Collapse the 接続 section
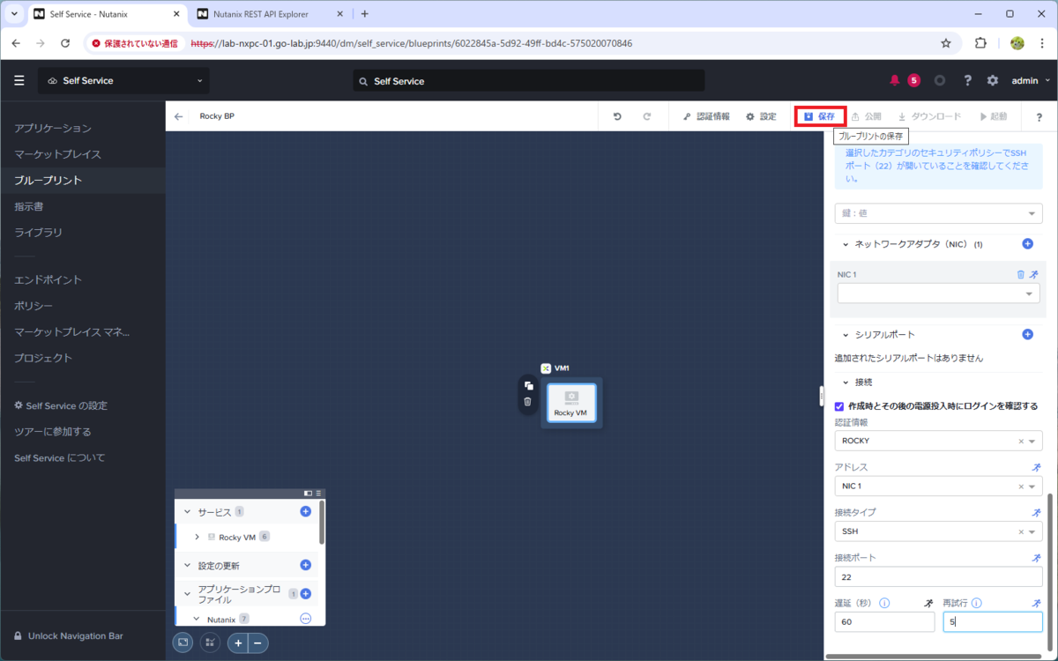1058x661 pixels. point(846,382)
